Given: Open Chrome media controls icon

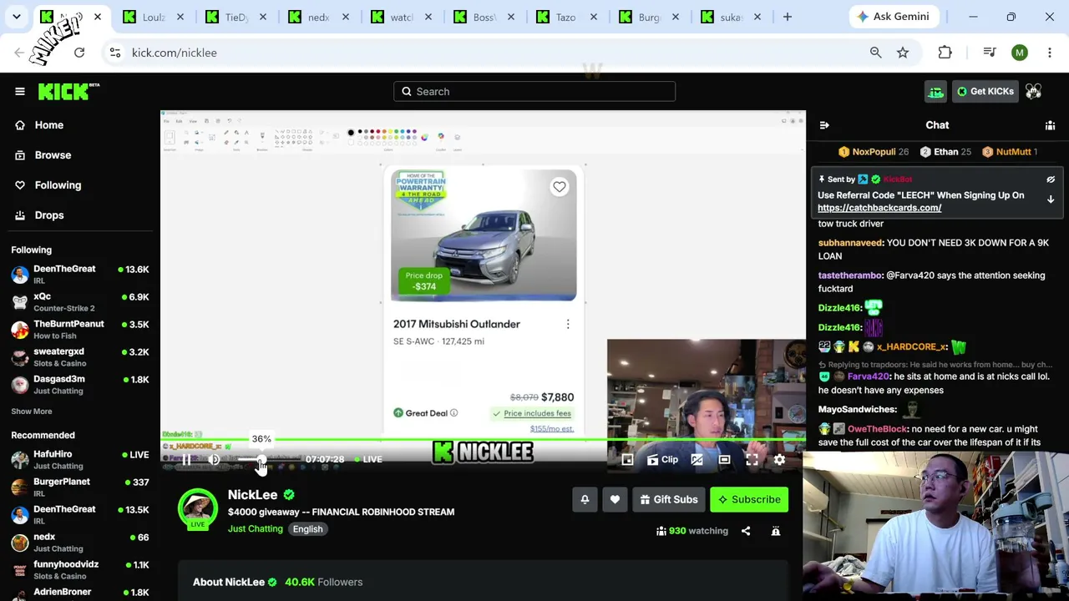Looking at the screenshot, I should tap(990, 53).
